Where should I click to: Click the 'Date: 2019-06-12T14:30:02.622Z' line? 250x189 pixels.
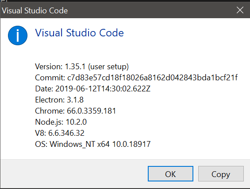click(93, 89)
